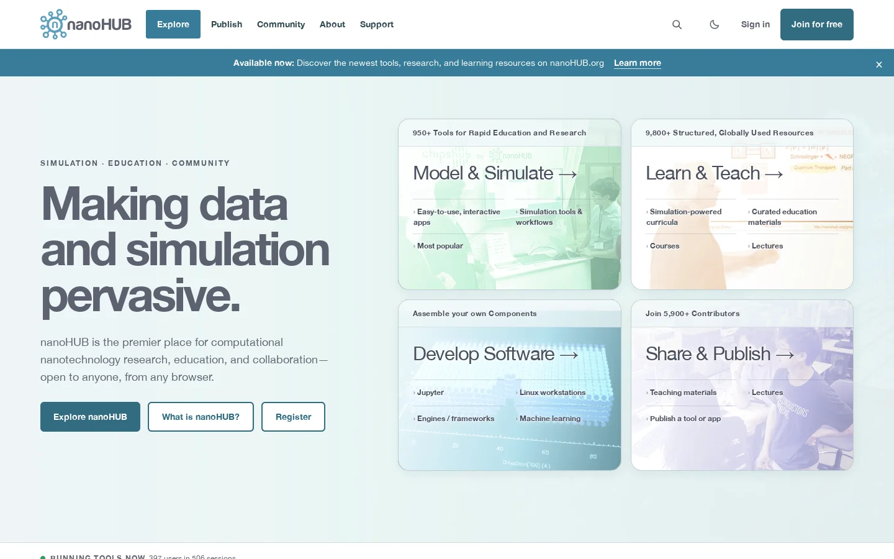The width and height of the screenshot is (894, 559).
Task: Open the Engines / frameworks link
Action: 454,419
